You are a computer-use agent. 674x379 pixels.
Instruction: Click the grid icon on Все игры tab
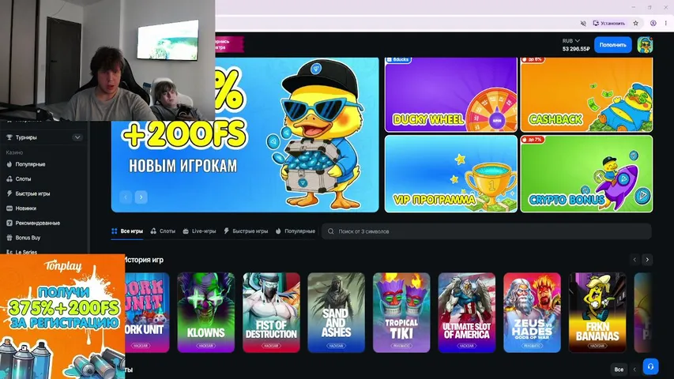coord(115,231)
